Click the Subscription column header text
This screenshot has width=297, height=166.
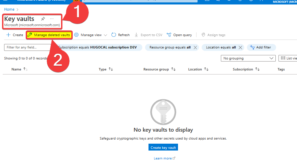[x=243, y=69]
